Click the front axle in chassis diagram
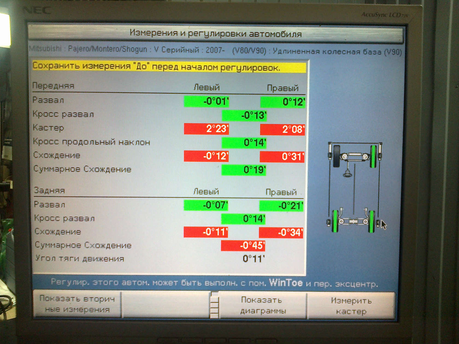 click(x=355, y=156)
